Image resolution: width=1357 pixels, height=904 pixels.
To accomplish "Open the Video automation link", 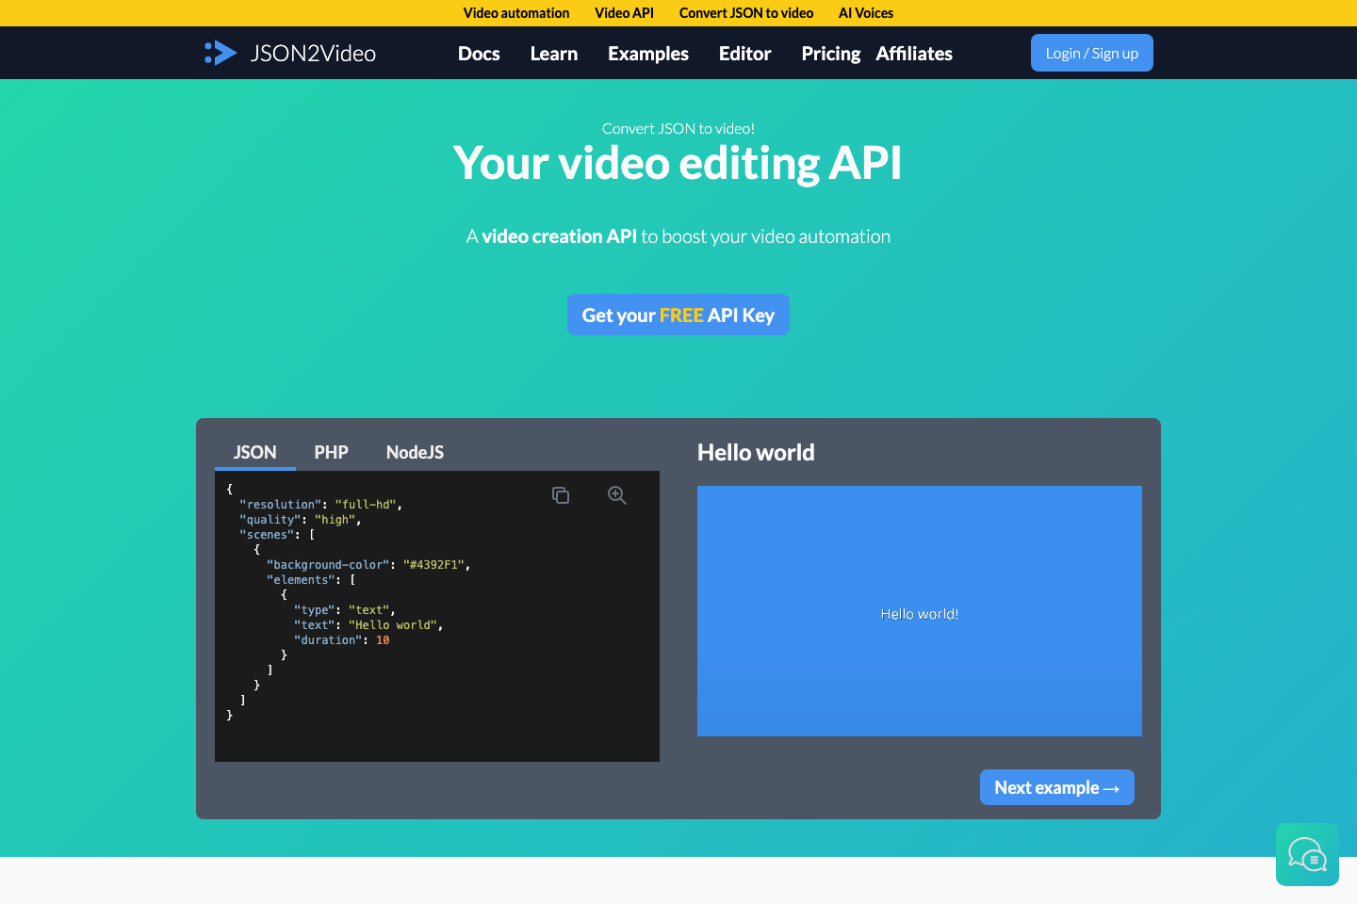I will pyautogui.click(x=515, y=12).
